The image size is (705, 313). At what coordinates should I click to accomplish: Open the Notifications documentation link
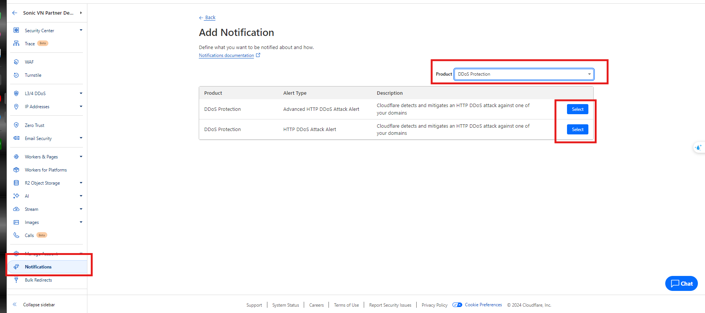tap(226, 55)
